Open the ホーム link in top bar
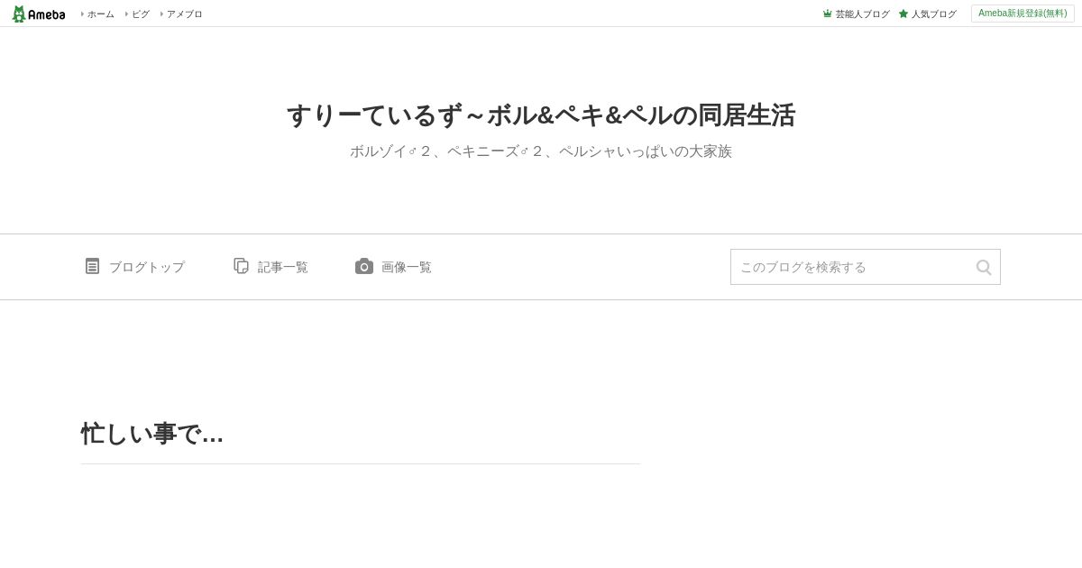The image size is (1082, 568). click(x=100, y=14)
